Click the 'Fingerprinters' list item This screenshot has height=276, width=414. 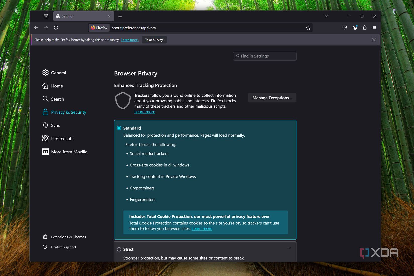143,200
